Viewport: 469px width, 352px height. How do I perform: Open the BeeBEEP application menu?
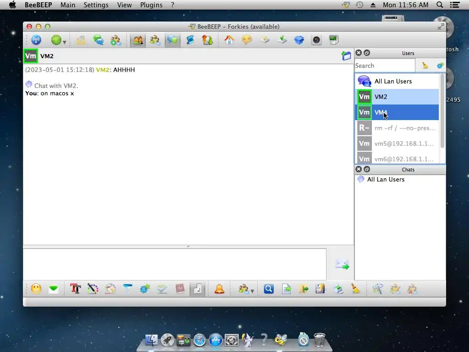coord(38,5)
